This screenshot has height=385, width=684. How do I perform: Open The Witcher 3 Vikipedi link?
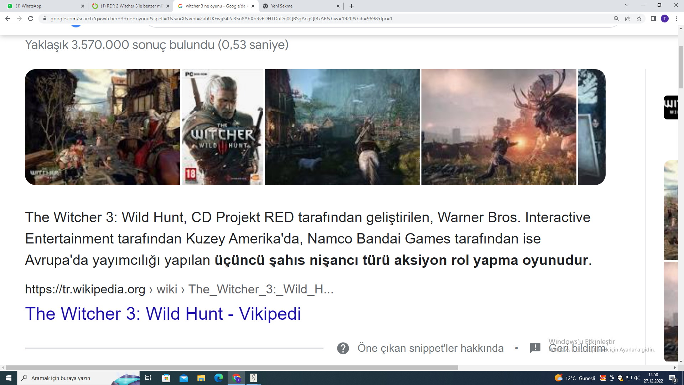(163, 314)
